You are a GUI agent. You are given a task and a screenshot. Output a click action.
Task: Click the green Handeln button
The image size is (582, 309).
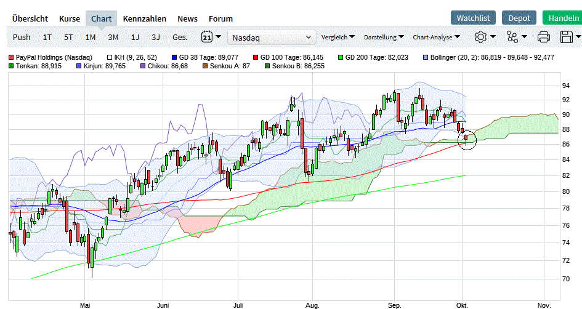coord(562,18)
